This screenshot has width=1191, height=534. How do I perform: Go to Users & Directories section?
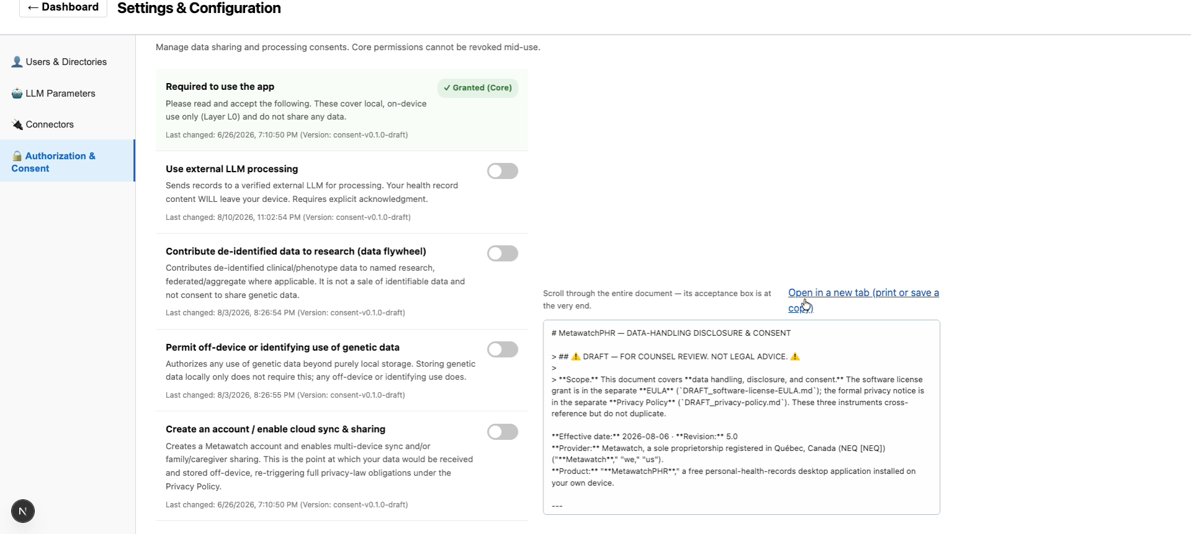pos(67,62)
